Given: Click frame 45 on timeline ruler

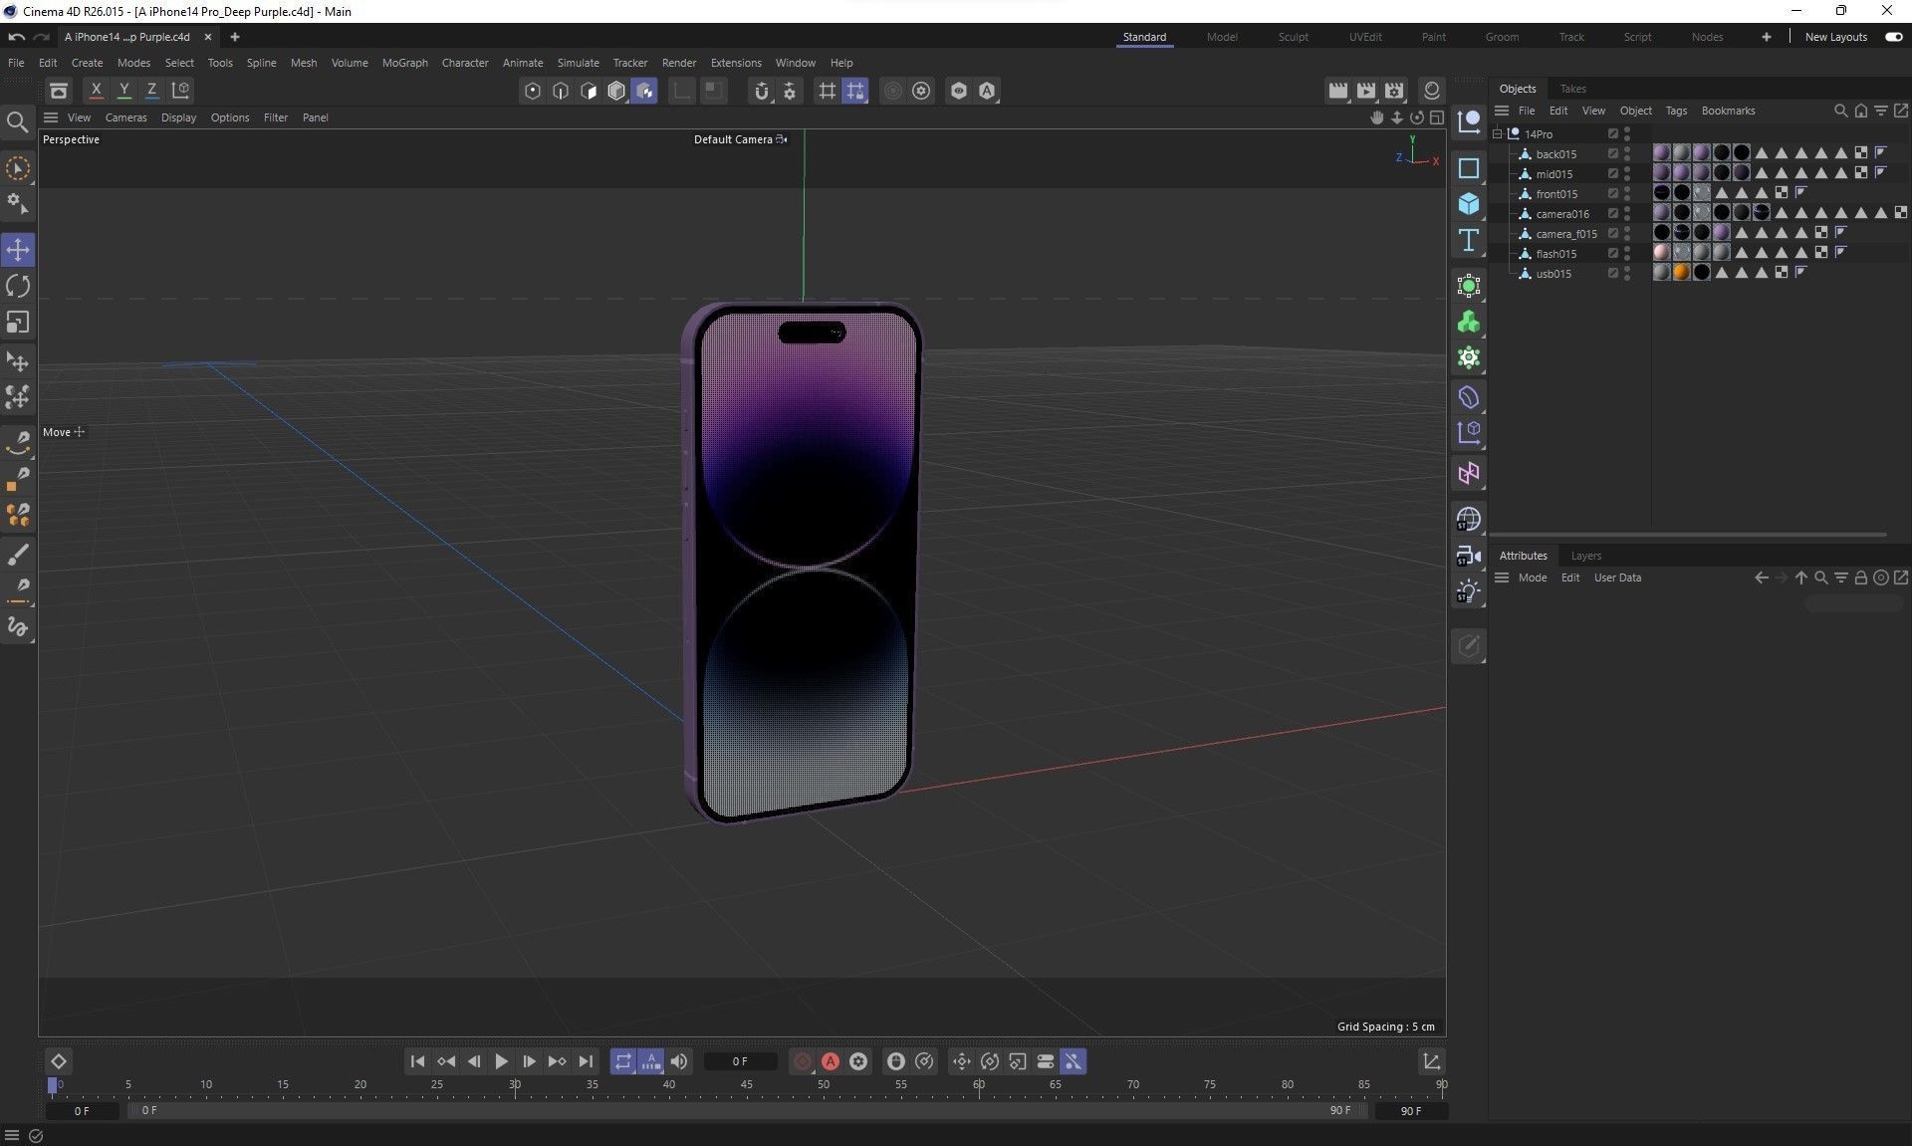Looking at the screenshot, I should 746,1084.
